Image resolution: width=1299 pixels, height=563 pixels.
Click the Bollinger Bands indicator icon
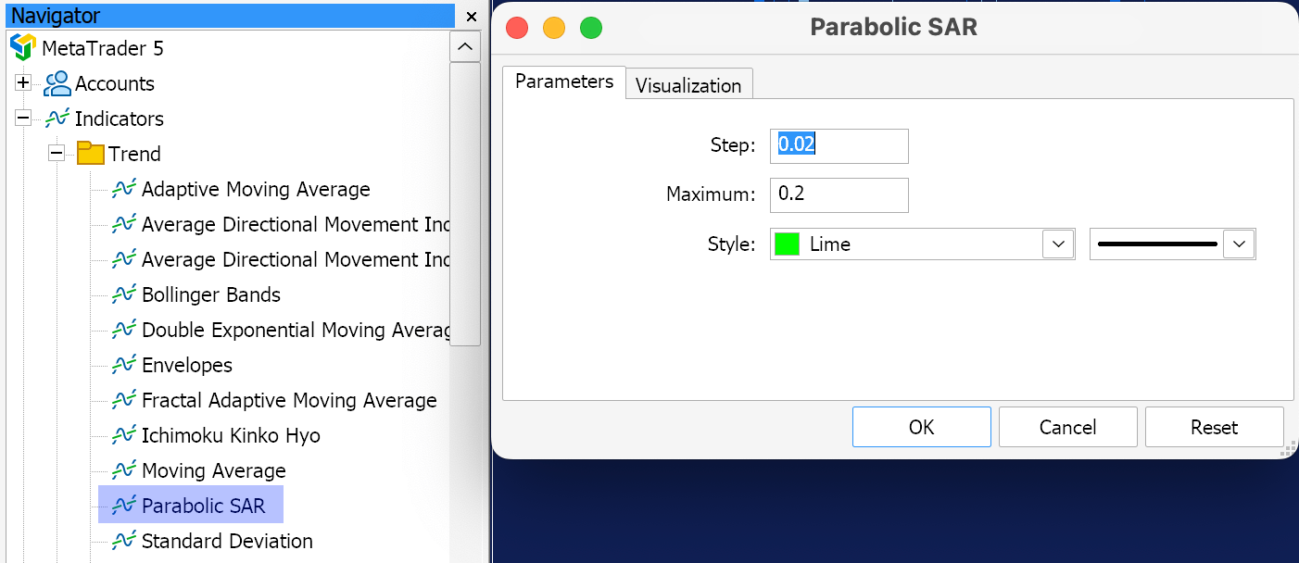[124, 294]
